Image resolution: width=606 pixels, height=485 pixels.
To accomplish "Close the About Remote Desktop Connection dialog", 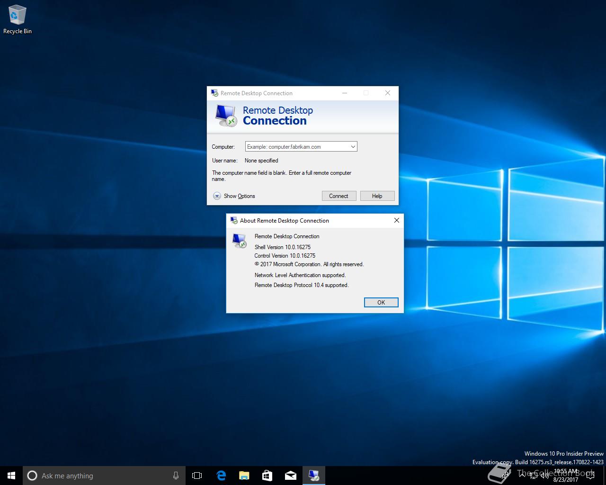I will [x=397, y=220].
